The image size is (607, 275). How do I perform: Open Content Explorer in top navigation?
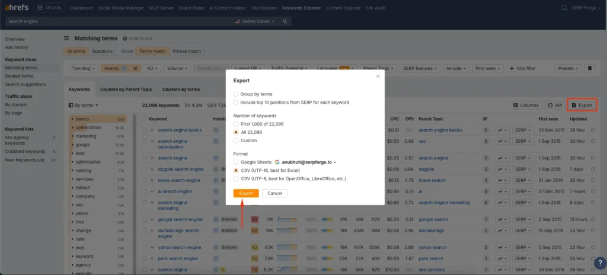(343, 8)
